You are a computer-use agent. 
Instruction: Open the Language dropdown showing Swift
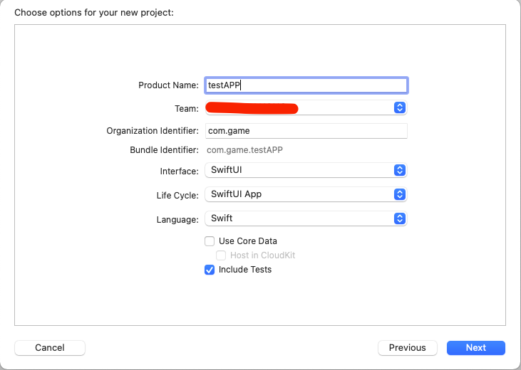point(306,218)
